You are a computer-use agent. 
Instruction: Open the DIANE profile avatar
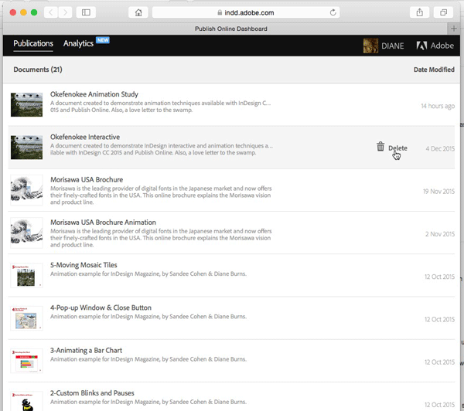click(370, 46)
